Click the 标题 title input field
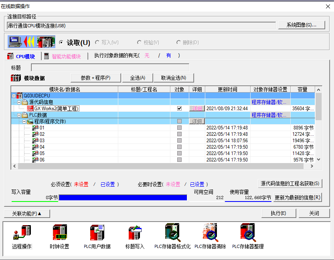Image resolution: width=334 pixels, height=260 pixels. click(x=110, y=68)
